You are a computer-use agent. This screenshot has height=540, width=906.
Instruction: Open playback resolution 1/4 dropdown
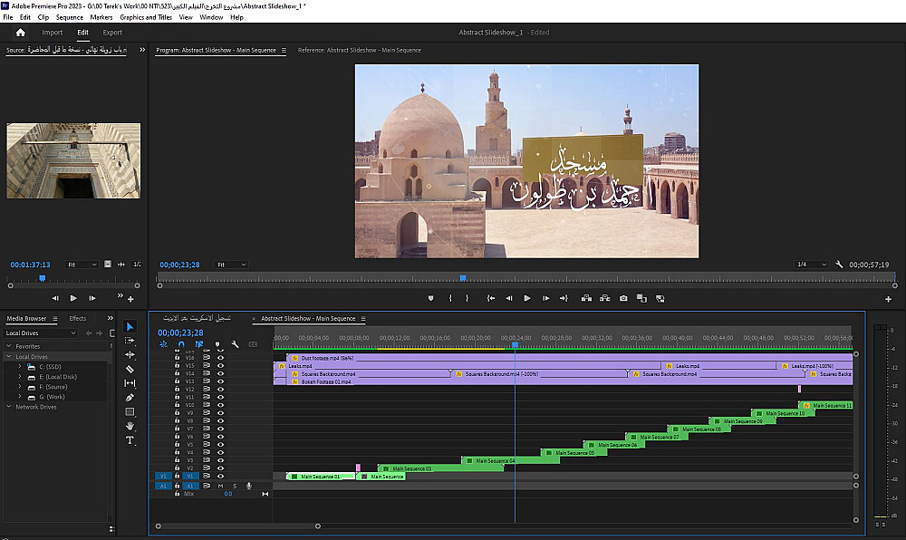(810, 265)
